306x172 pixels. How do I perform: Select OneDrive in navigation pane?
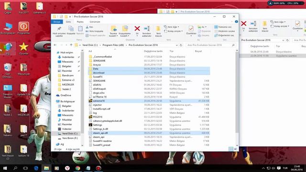66,96
